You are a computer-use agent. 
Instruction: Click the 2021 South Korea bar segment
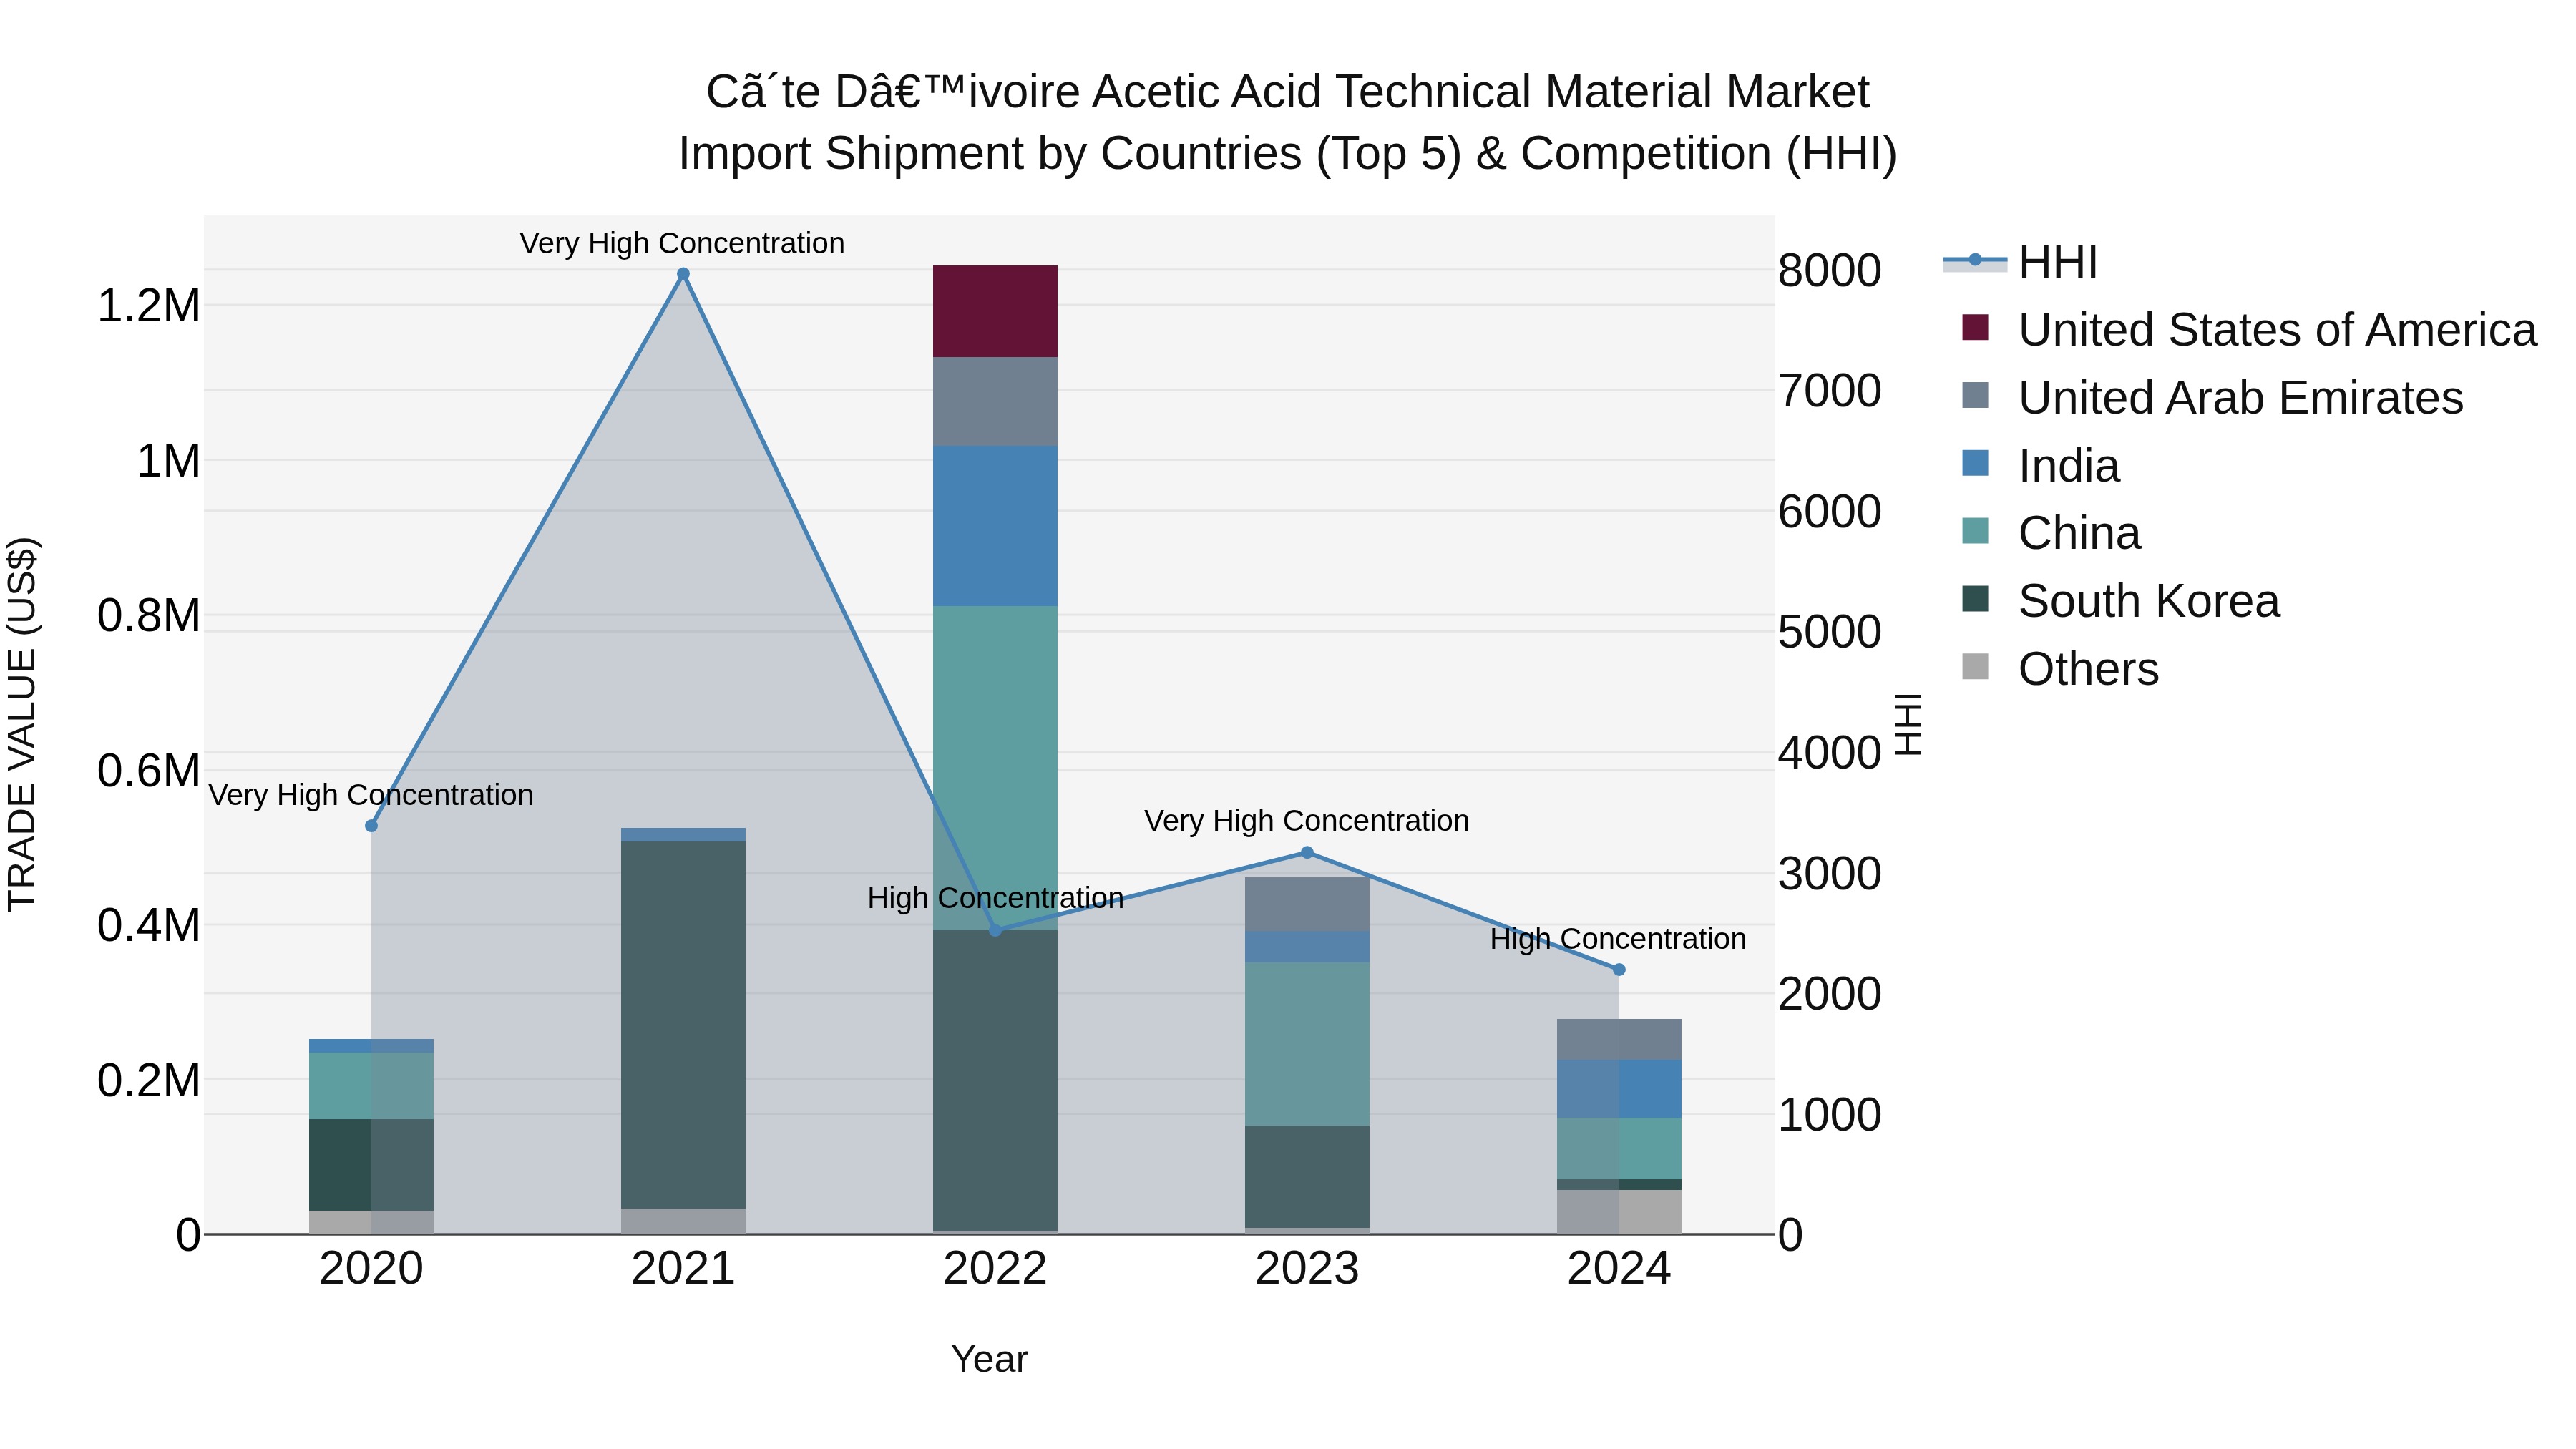[683, 1025]
